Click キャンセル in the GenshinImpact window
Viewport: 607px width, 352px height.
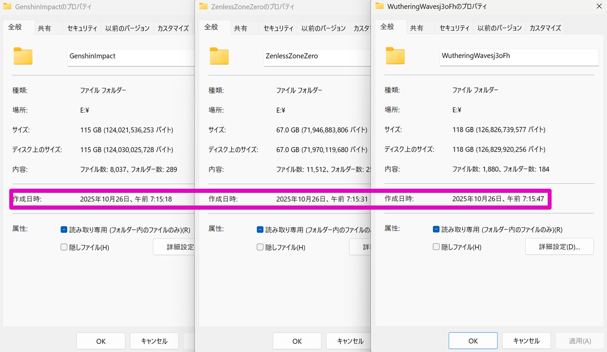point(154,341)
